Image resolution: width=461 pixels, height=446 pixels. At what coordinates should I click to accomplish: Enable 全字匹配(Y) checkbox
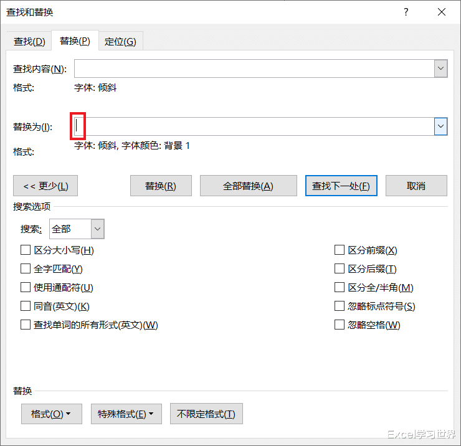[26, 268]
